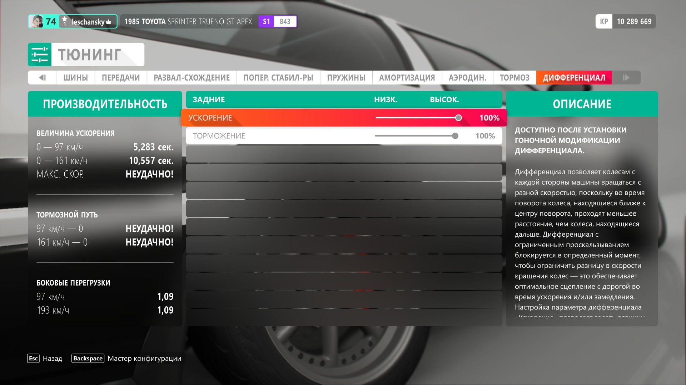Click the player avatar icon
This screenshot has width=686, height=385.
tap(36, 21)
